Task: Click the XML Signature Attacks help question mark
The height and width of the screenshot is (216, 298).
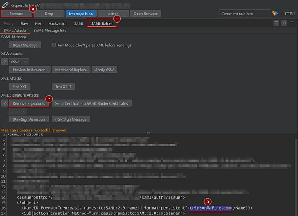Action: point(5,103)
